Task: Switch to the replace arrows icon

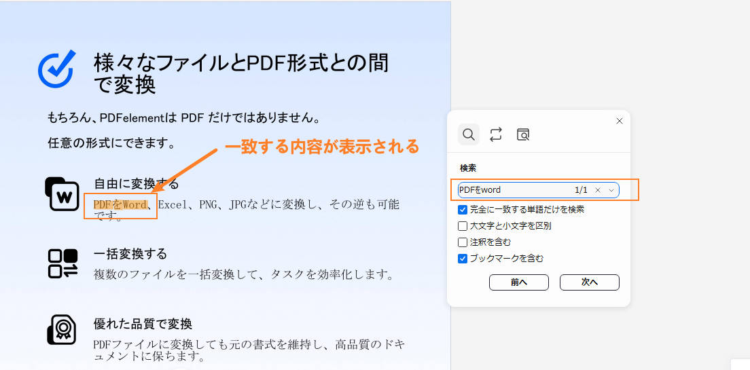Action: (x=496, y=134)
